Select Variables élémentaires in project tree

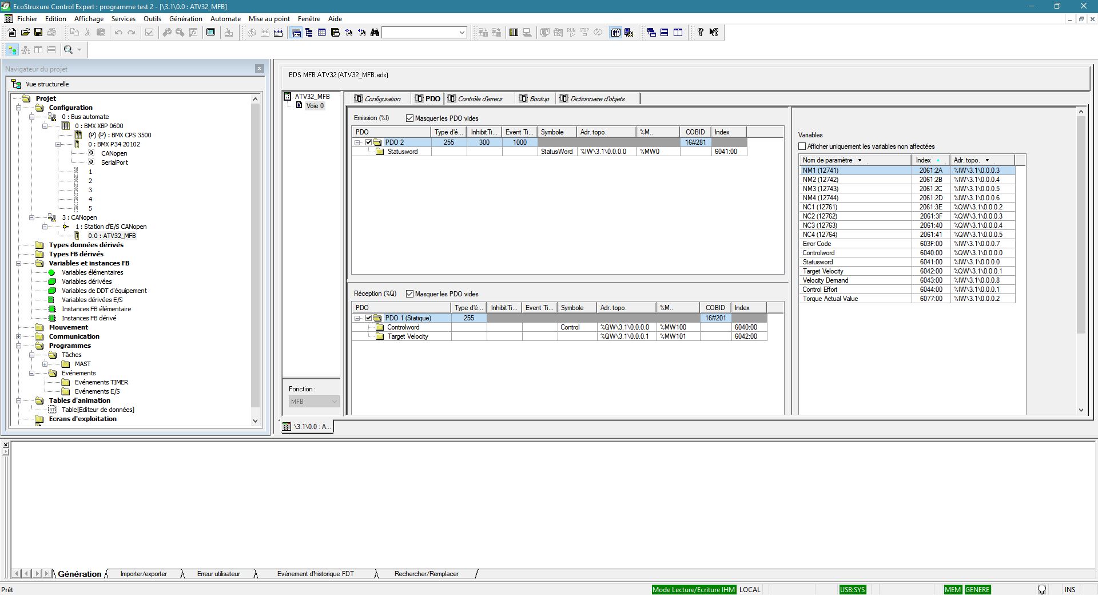pos(92,272)
